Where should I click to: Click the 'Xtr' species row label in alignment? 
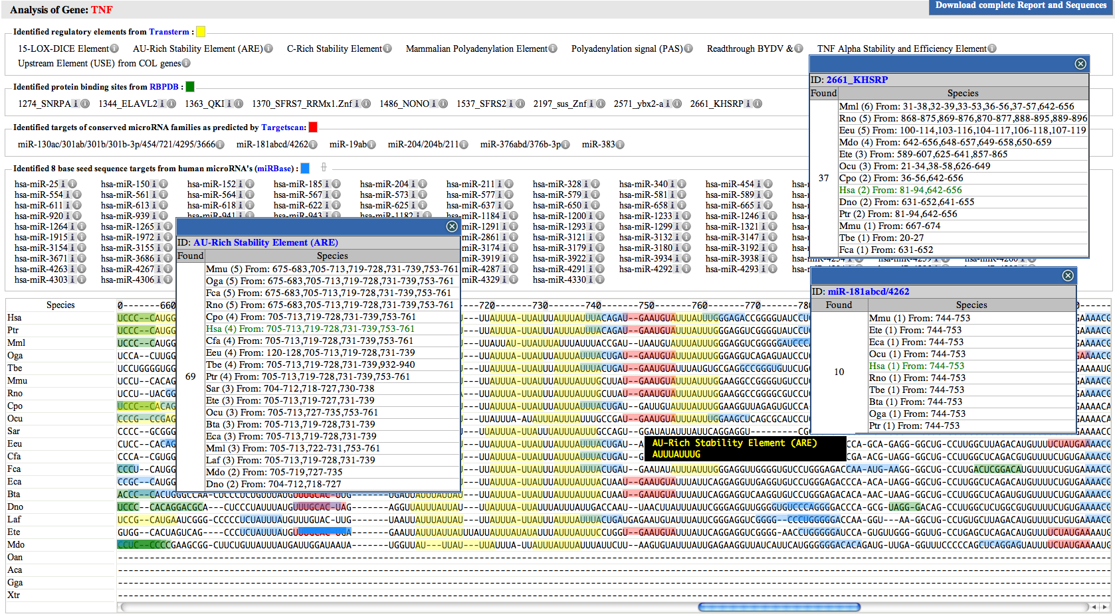tap(13, 595)
